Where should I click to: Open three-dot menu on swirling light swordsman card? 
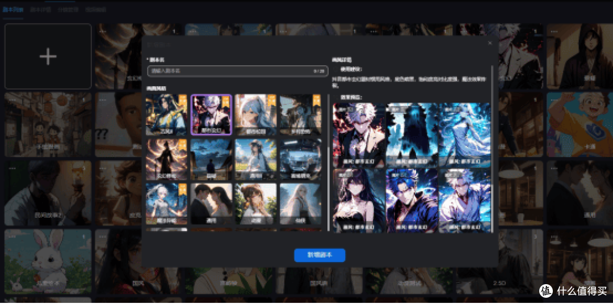pyautogui.click(x=103, y=31)
